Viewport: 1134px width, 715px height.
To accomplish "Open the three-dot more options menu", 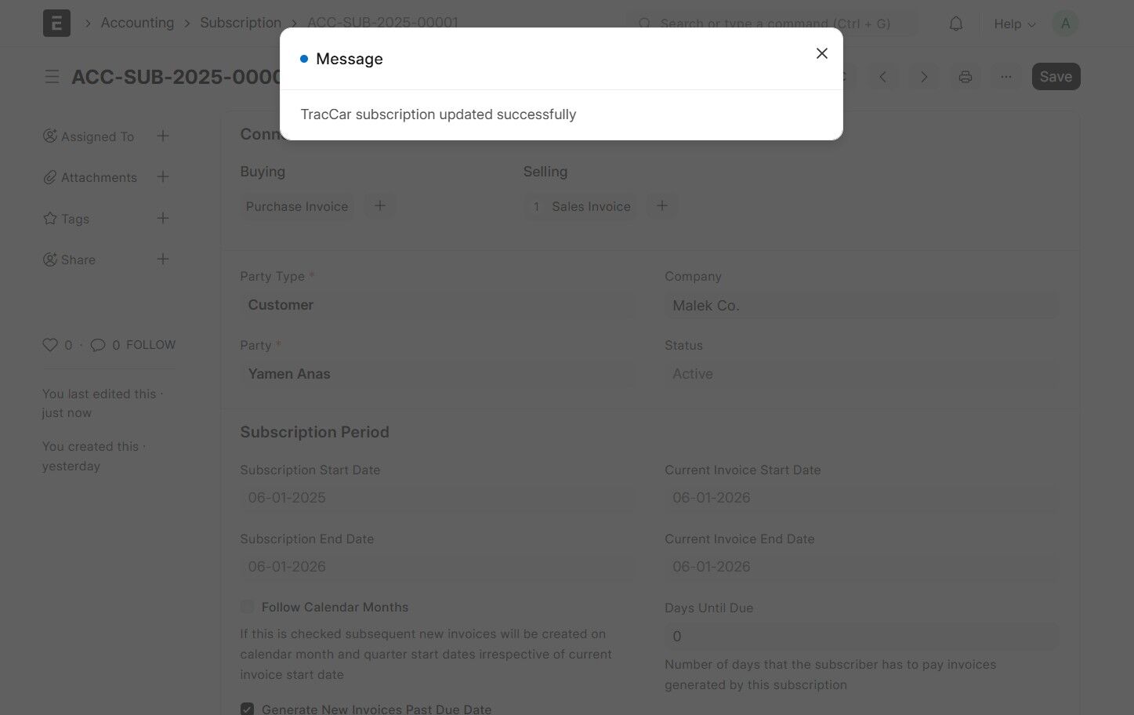I will tap(1005, 77).
